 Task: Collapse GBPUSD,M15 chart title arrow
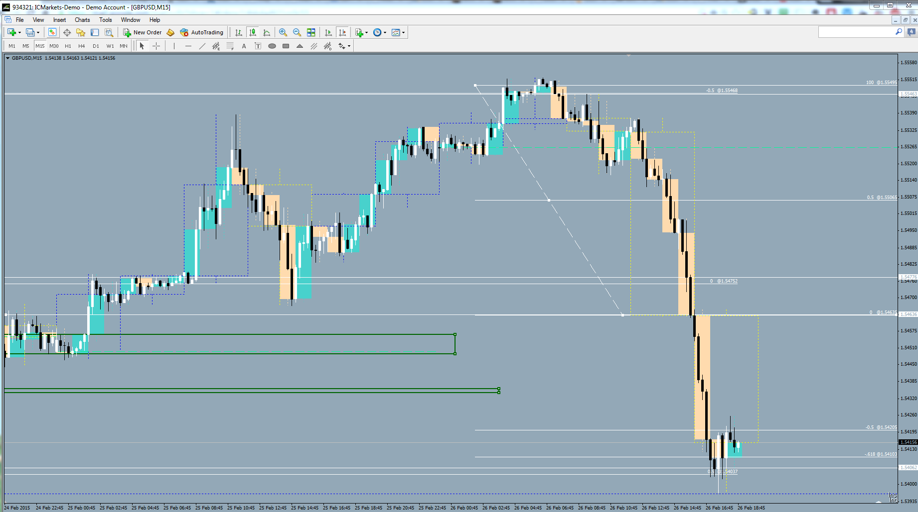pos(8,58)
